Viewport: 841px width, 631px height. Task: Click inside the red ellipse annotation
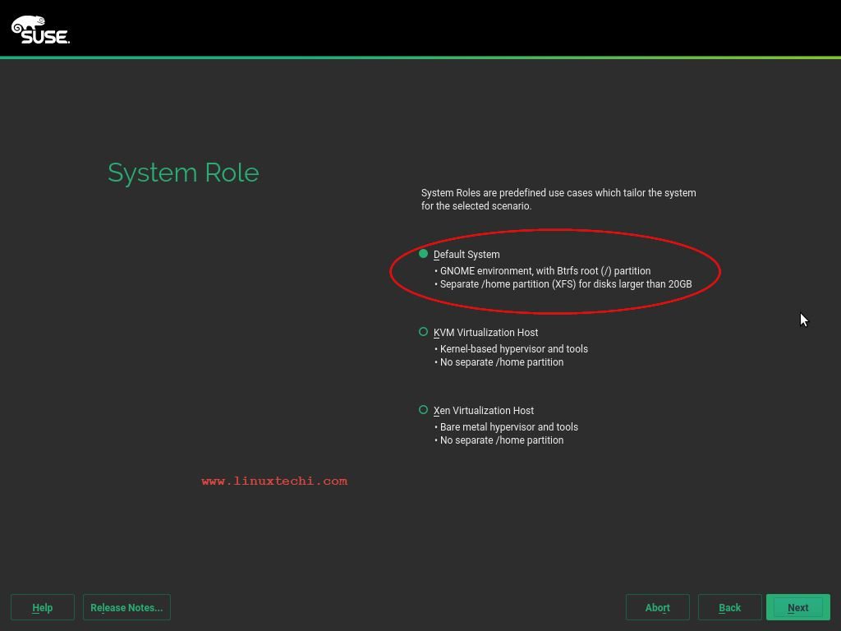click(555, 269)
